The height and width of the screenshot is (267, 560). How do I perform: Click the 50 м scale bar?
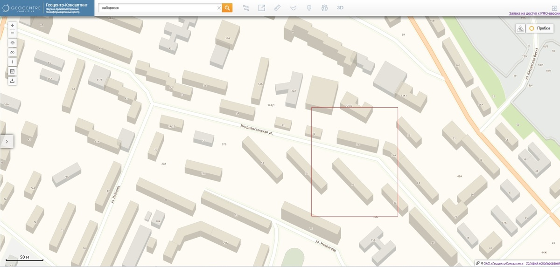pos(25,258)
